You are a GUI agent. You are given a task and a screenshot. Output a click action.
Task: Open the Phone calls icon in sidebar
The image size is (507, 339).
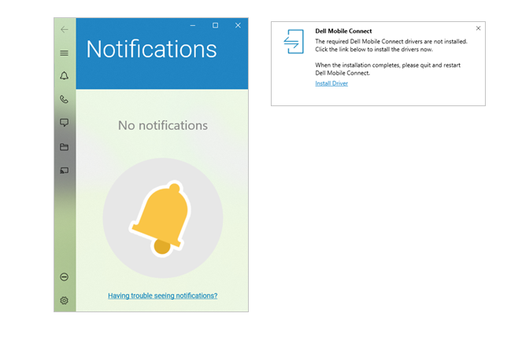65,99
